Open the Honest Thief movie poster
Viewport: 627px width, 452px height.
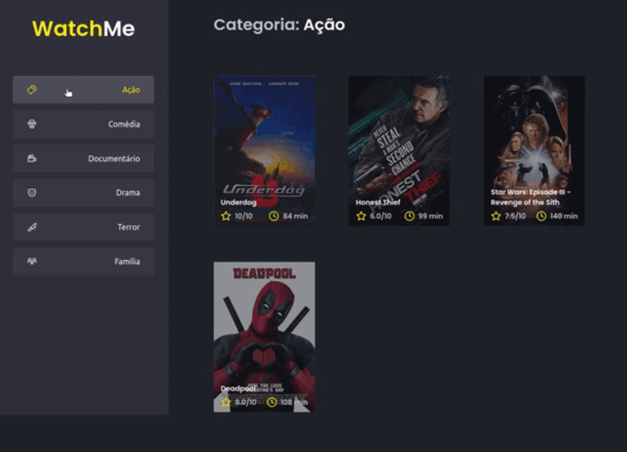click(399, 150)
